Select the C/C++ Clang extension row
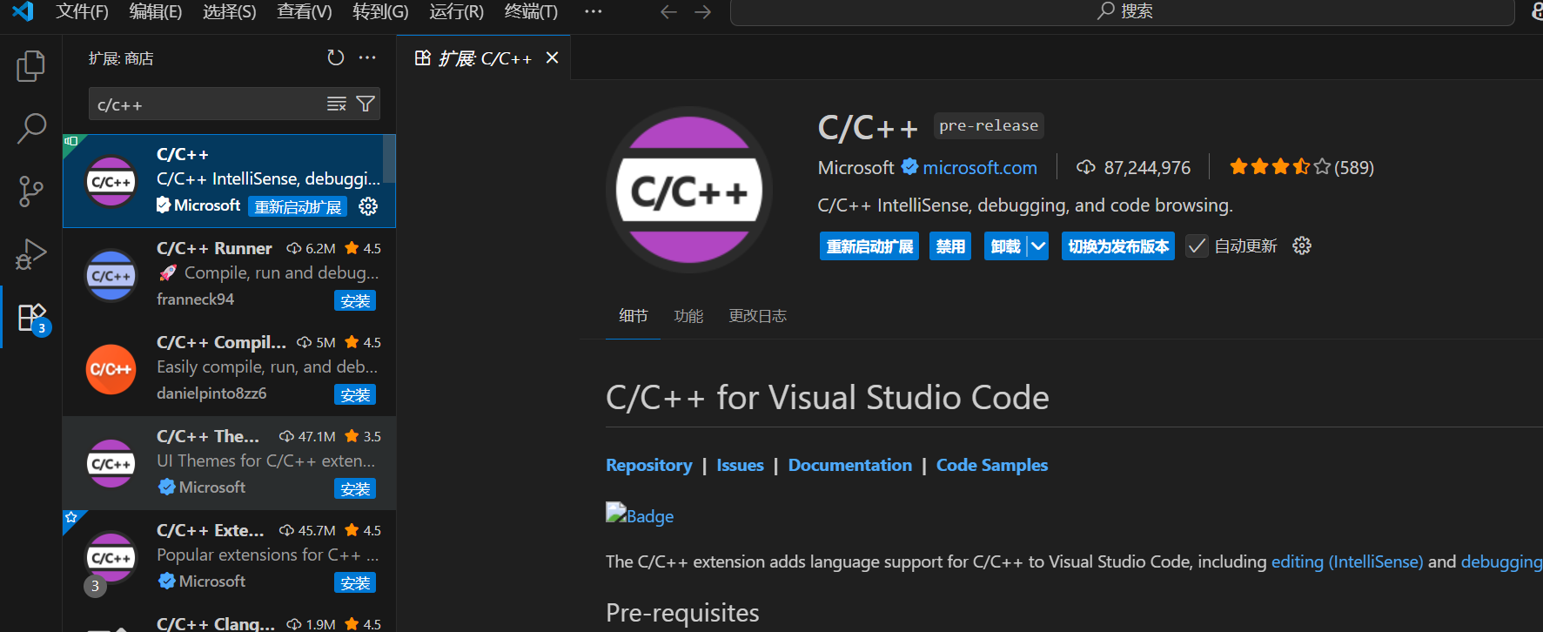Screen dimensions: 1543x632 [x=229, y=619]
